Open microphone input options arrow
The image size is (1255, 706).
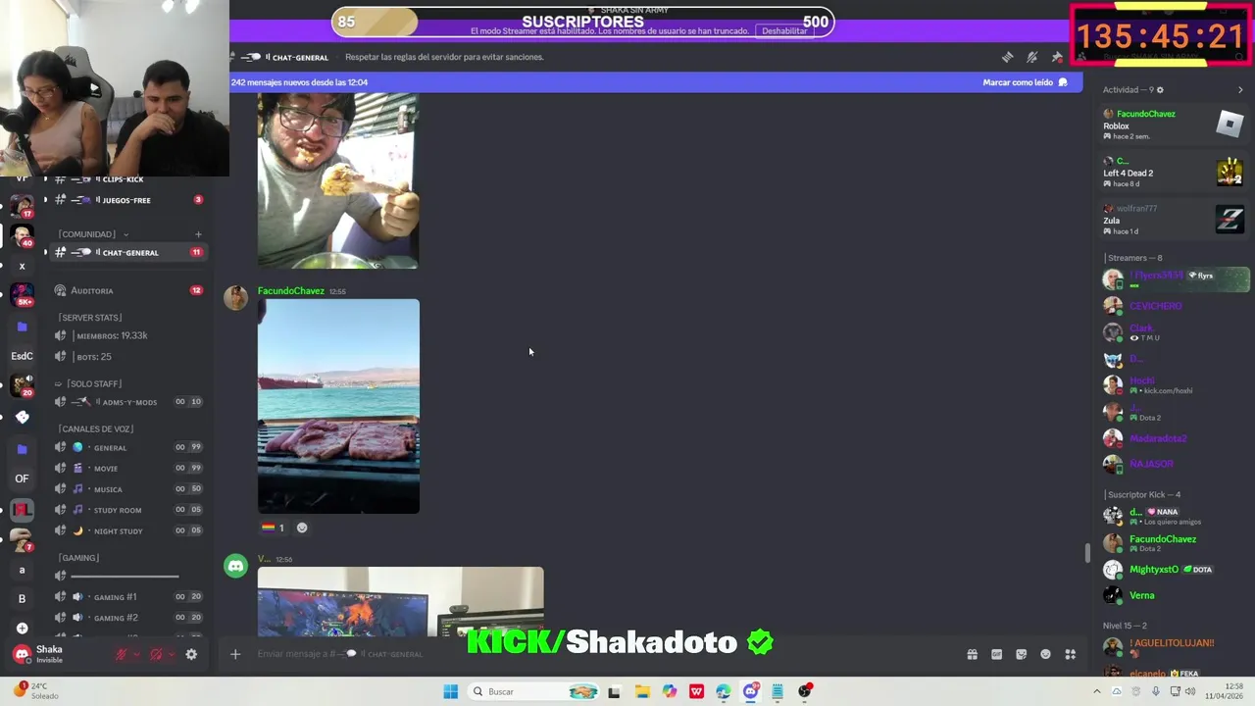pos(136,654)
